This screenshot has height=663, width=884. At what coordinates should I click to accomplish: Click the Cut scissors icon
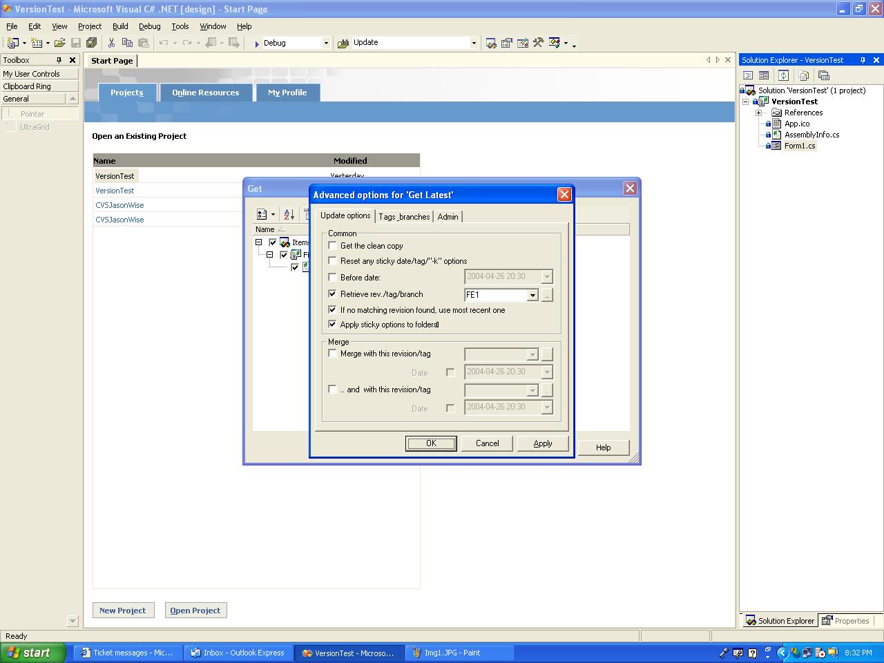111,43
